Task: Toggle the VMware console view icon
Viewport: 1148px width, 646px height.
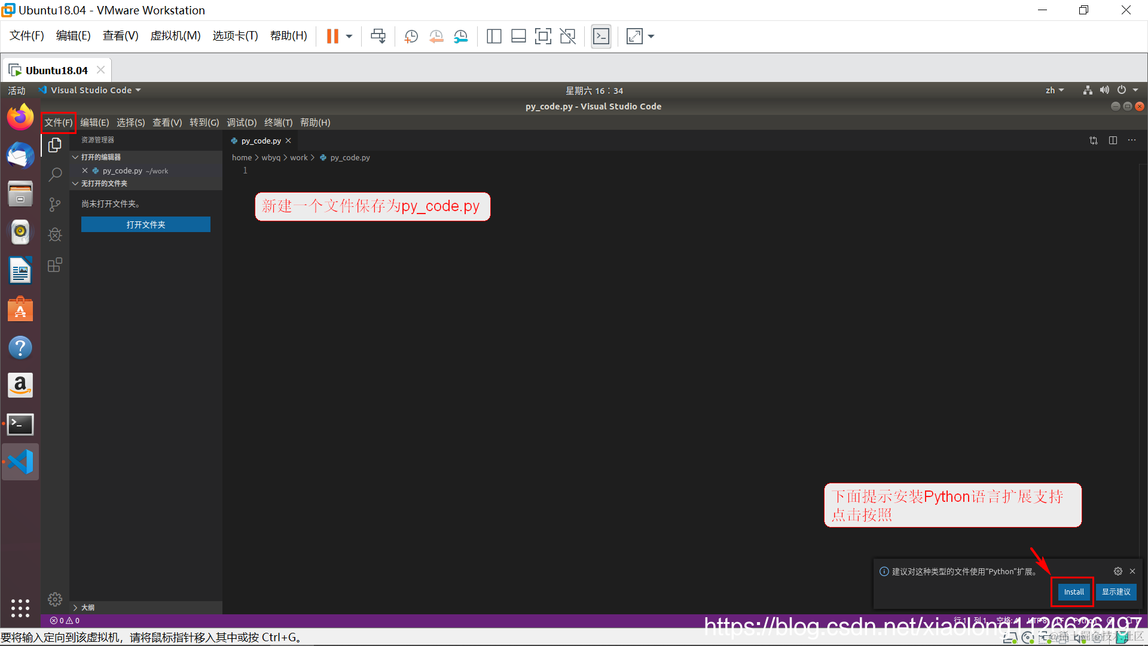Action: click(601, 36)
